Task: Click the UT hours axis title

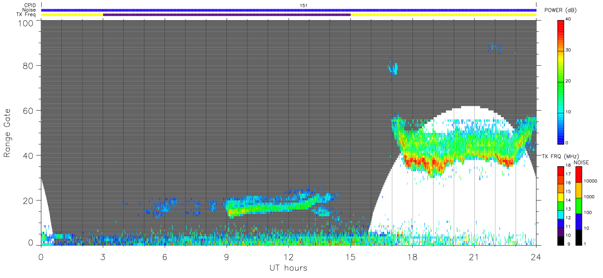Action: coord(288,268)
